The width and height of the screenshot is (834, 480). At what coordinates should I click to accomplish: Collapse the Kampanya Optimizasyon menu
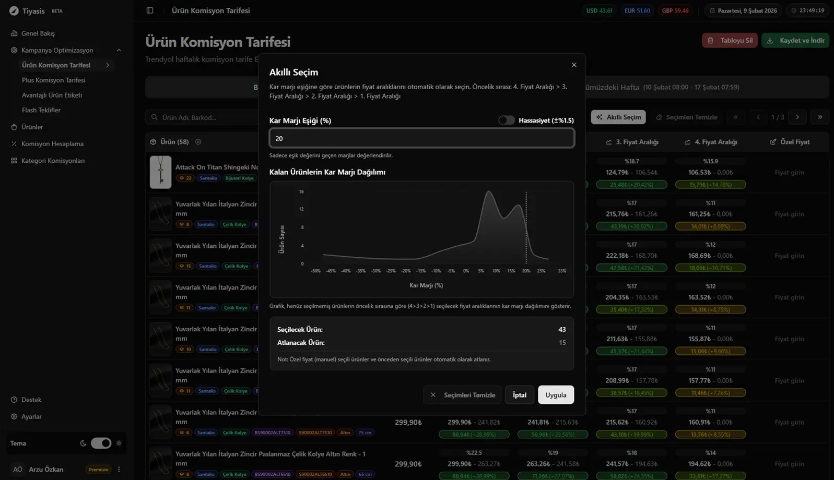pyautogui.click(x=119, y=51)
